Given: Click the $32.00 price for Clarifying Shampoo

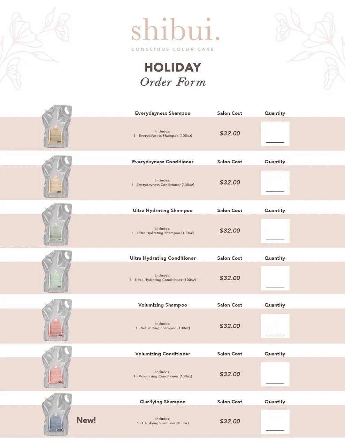Looking at the screenshot, I should (230, 421).
